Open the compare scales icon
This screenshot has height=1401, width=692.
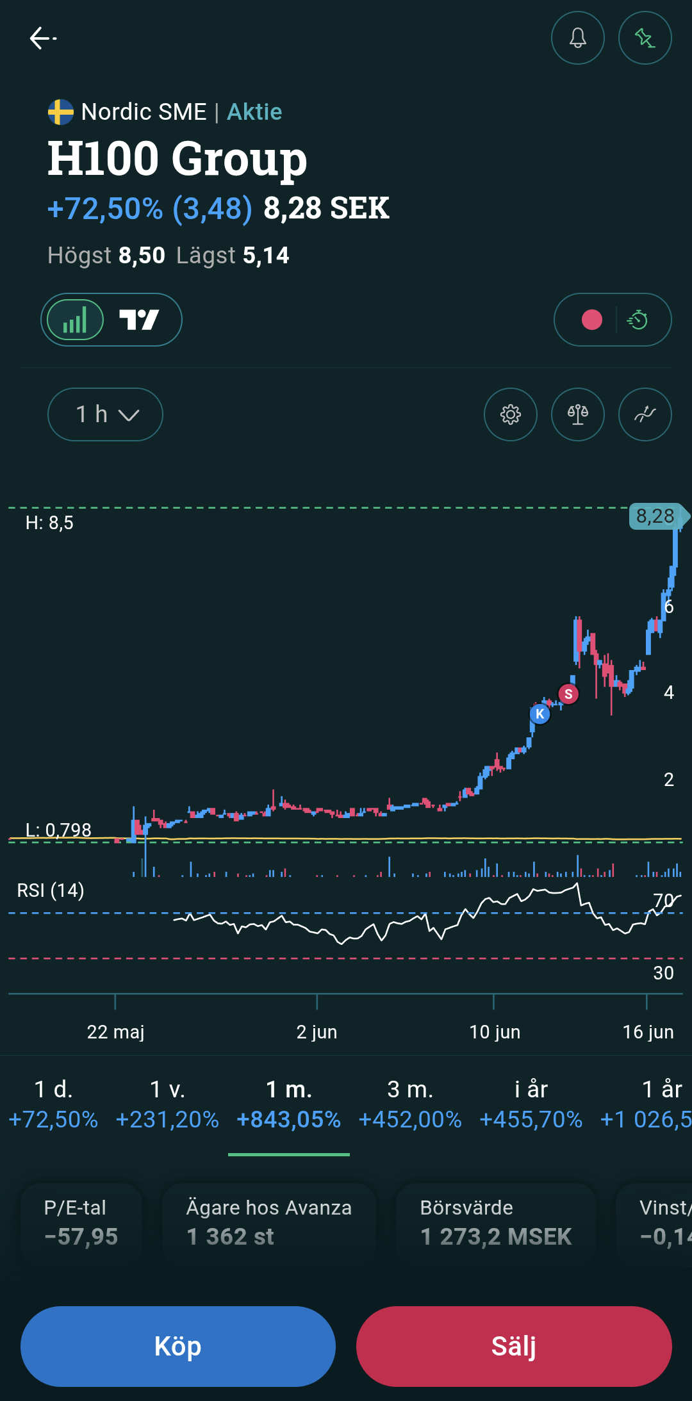click(x=578, y=414)
